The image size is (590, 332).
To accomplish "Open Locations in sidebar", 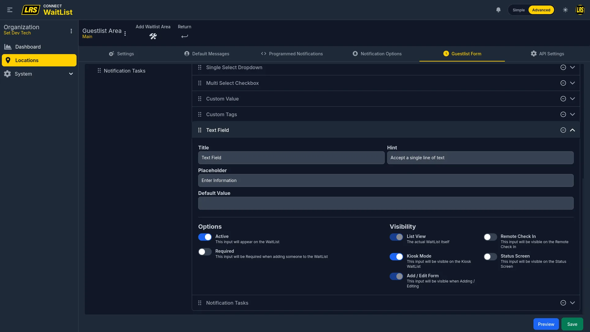I will click(x=39, y=60).
